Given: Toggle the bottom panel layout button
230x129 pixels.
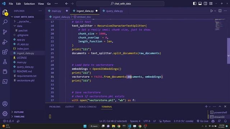Looking at the screenshot, I should [x=200, y=4].
